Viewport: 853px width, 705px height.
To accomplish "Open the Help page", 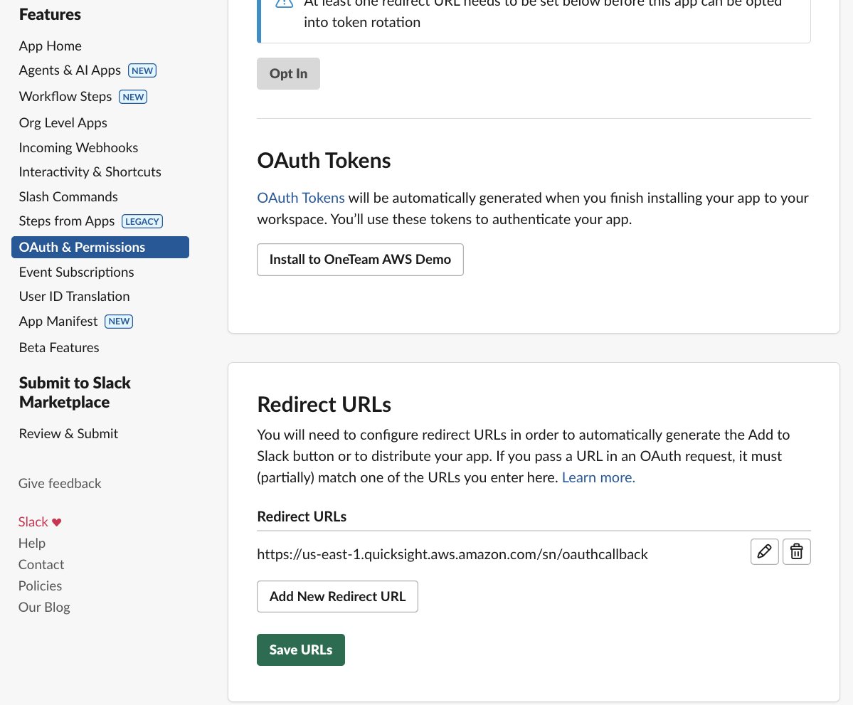I will pos(31,543).
